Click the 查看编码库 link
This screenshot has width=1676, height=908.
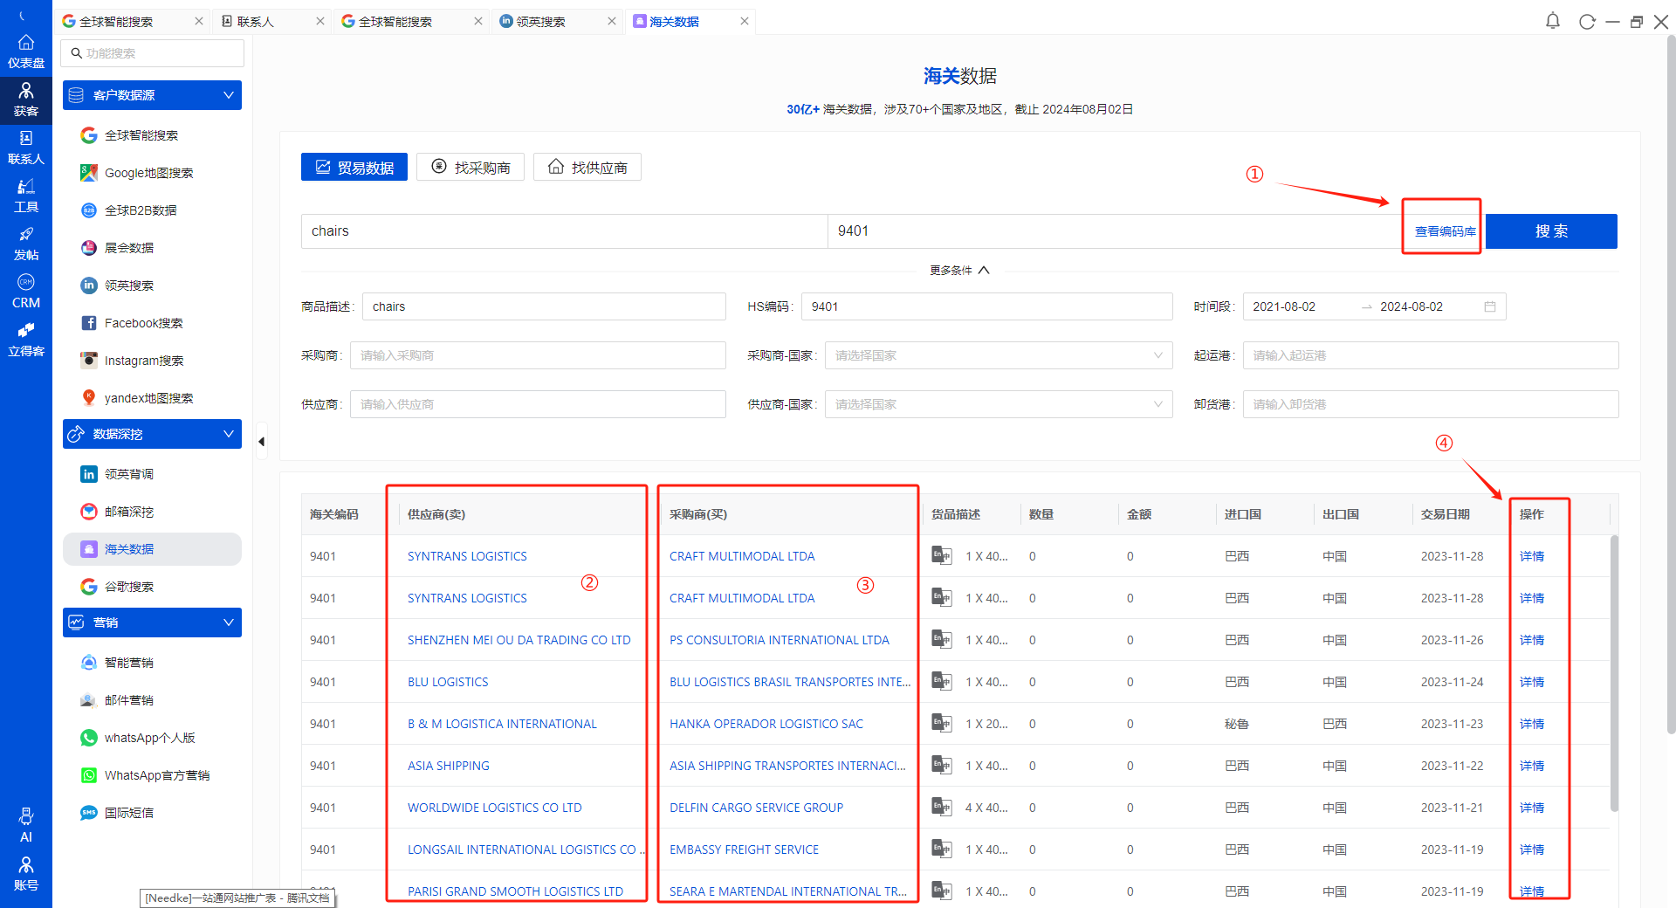[1445, 231]
